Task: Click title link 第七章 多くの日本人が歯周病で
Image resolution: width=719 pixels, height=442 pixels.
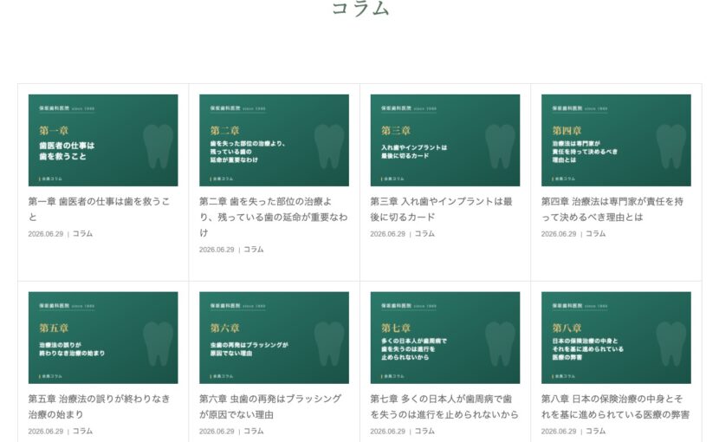Action: point(444,406)
